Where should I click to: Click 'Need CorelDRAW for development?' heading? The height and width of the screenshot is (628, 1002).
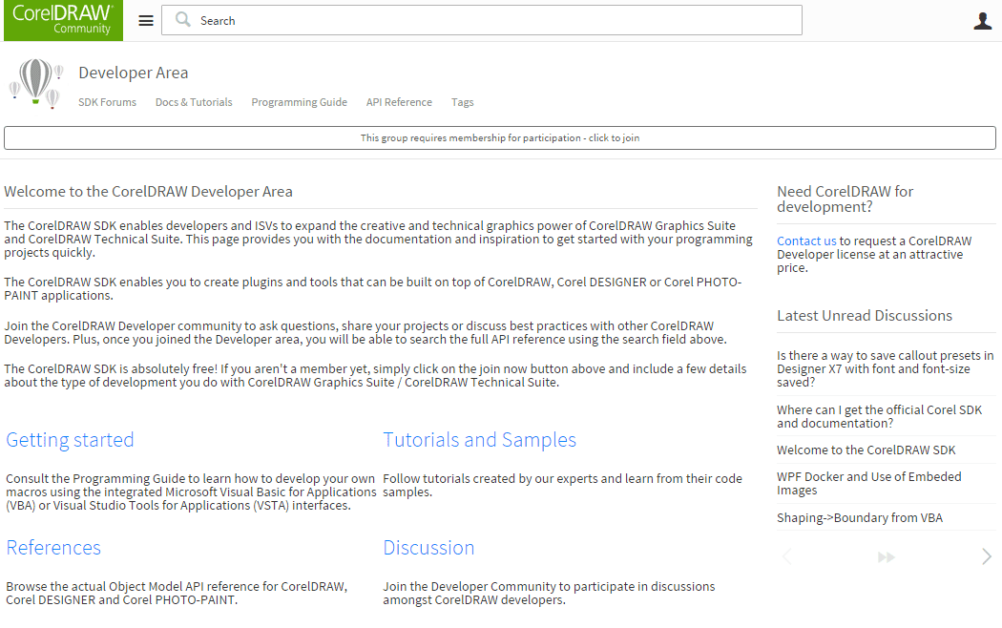point(845,199)
